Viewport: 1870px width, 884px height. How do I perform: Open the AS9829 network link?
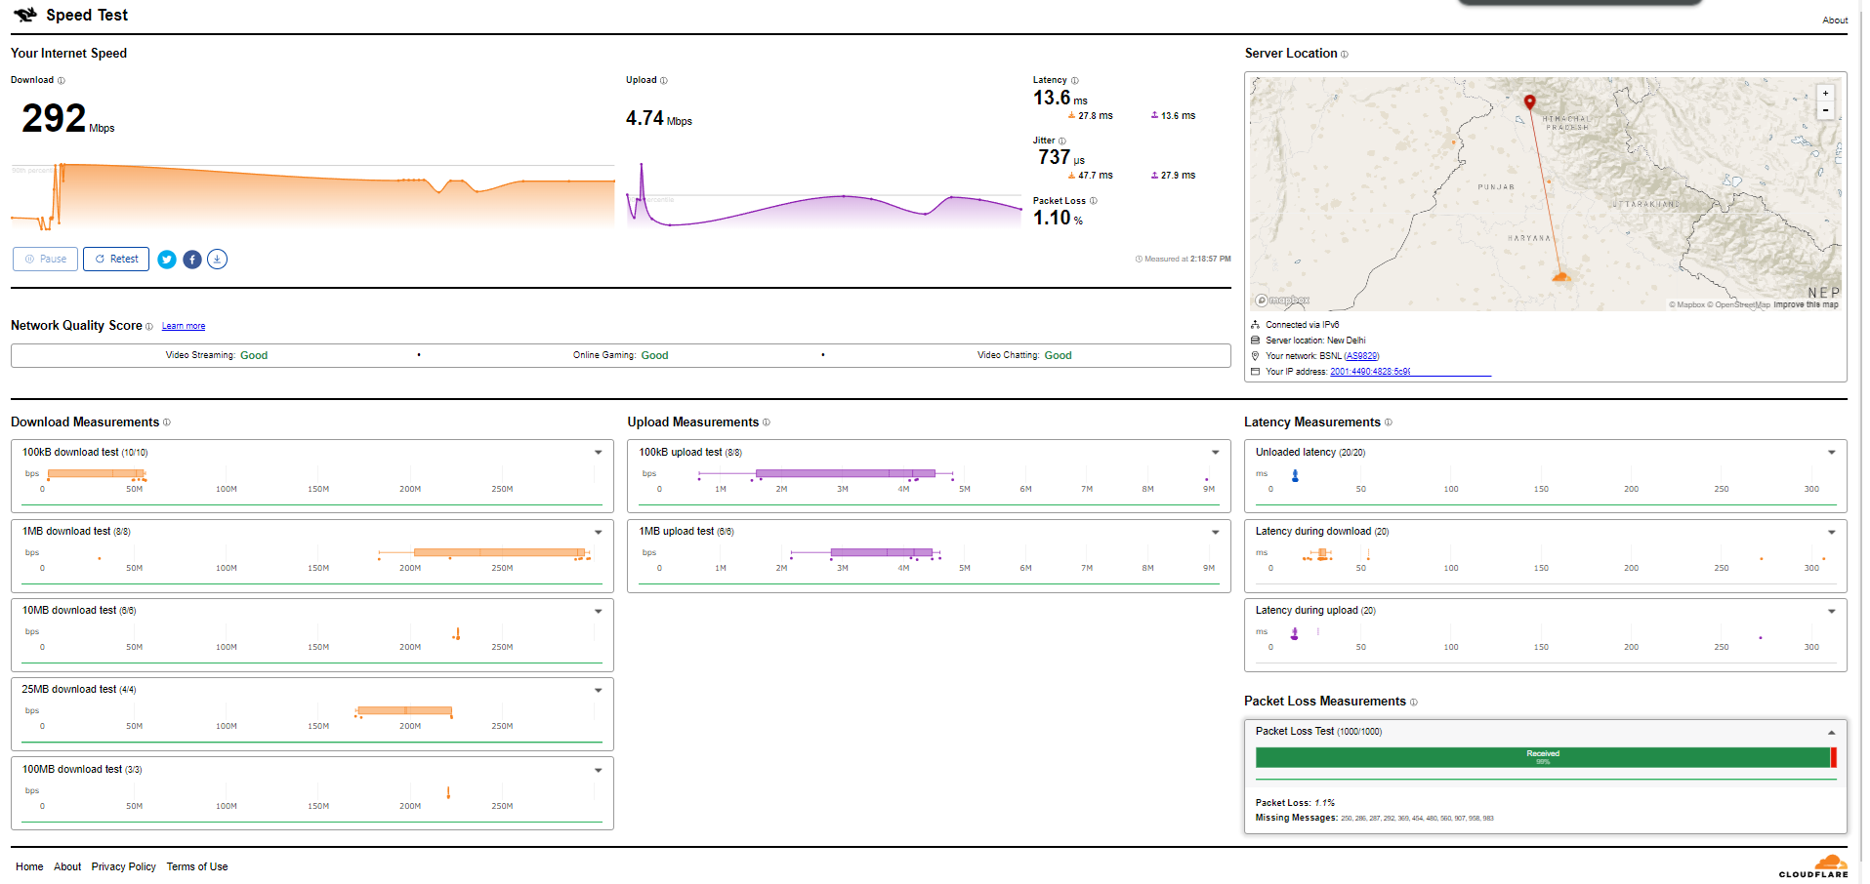(1361, 356)
